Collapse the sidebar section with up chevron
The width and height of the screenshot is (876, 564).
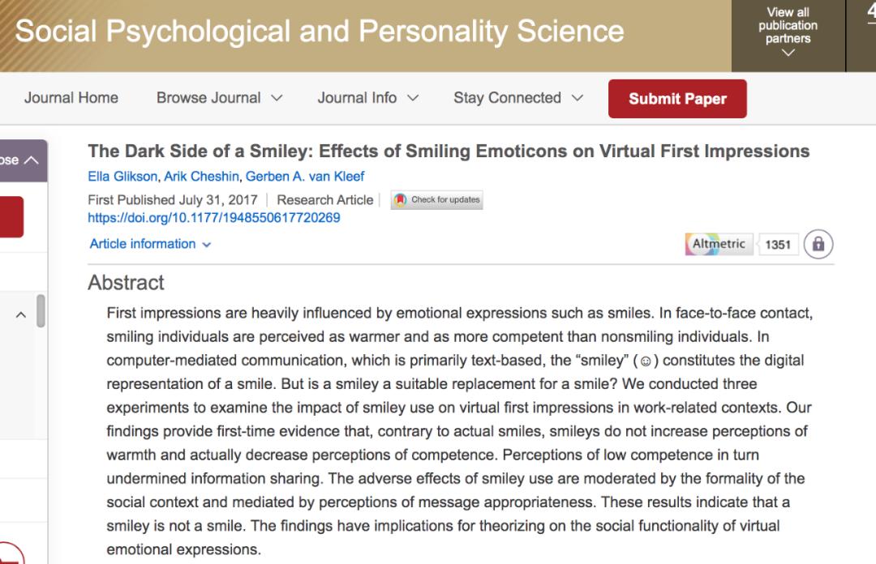[x=21, y=315]
